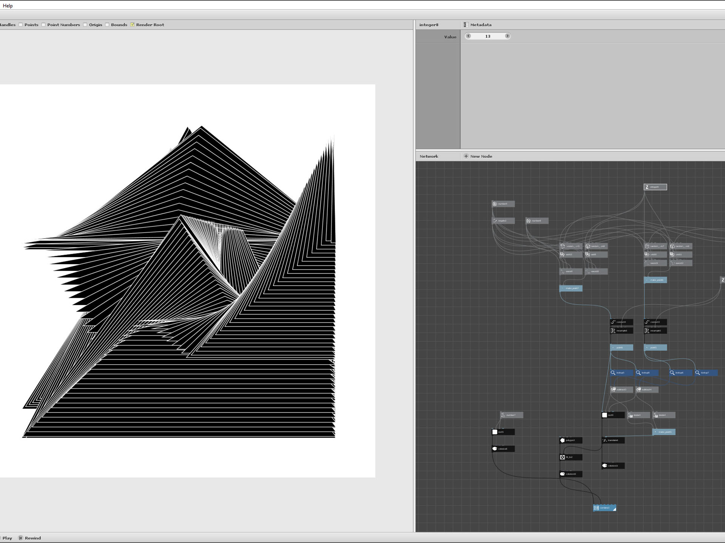Enable the Bounds checkbox
The height and width of the screenshot is (543, 725).
(107, 25)
